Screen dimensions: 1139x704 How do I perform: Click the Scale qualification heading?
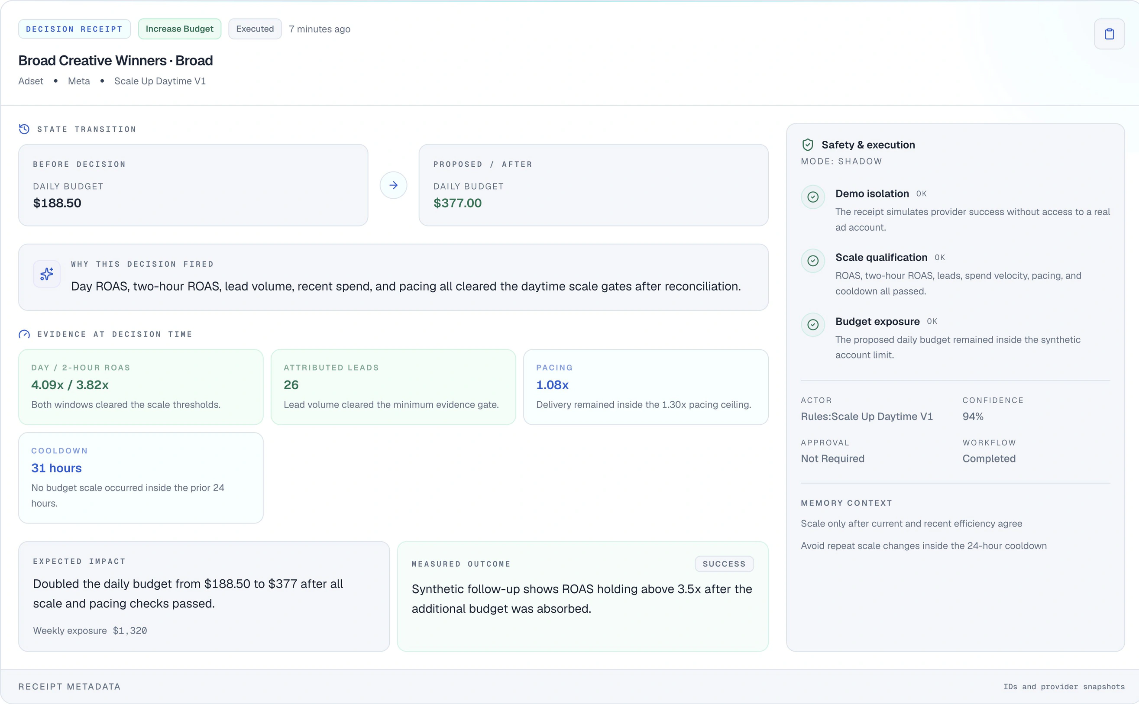tap(881, 258)
